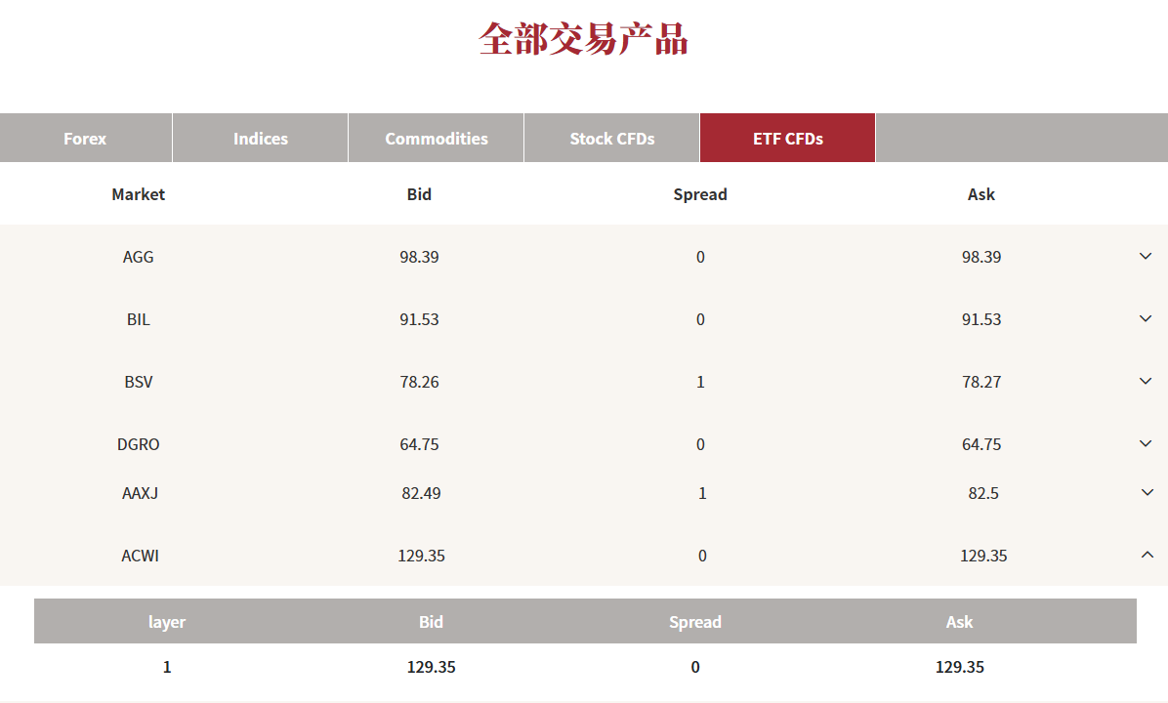The width and height of the screenshot is (1168, 703).
Task: Click the BSV market name
Action: (x=139, y=382)
